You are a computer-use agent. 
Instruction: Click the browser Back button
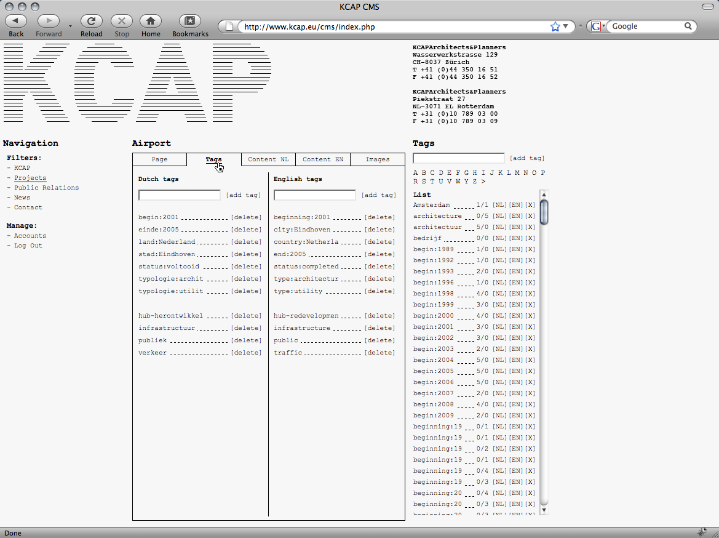(16, 22)
